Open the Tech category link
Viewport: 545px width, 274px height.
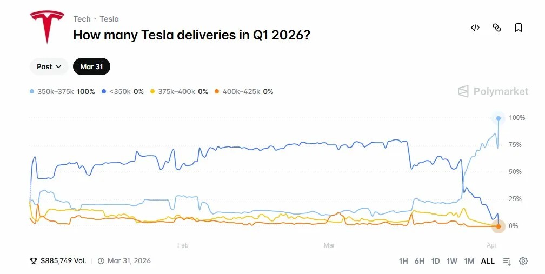click(82, 19)
